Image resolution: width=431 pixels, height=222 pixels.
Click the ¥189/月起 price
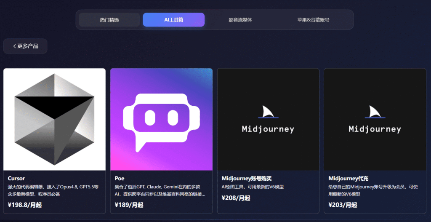pyautogui.click(x=129, y=205)
